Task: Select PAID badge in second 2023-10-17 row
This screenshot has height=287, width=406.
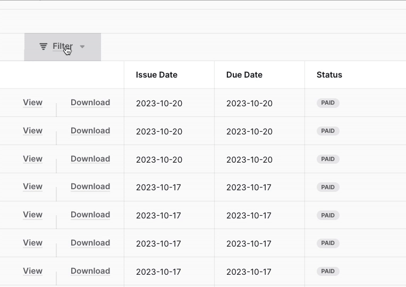Action: [328, 215]
